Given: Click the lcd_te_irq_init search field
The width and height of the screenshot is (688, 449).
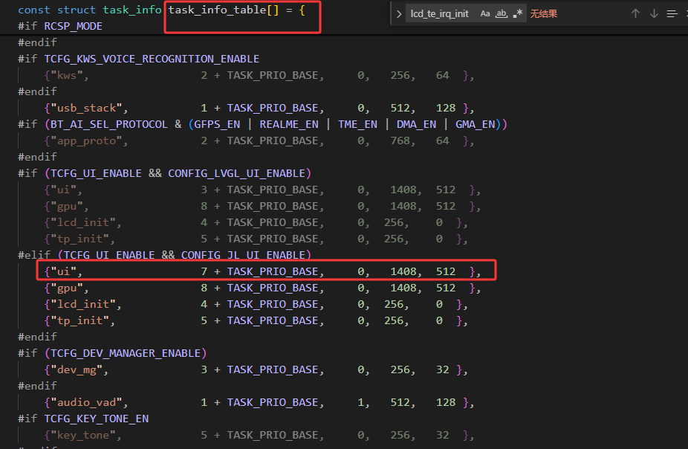Looking at the screenshot, I should pos(440,14).
